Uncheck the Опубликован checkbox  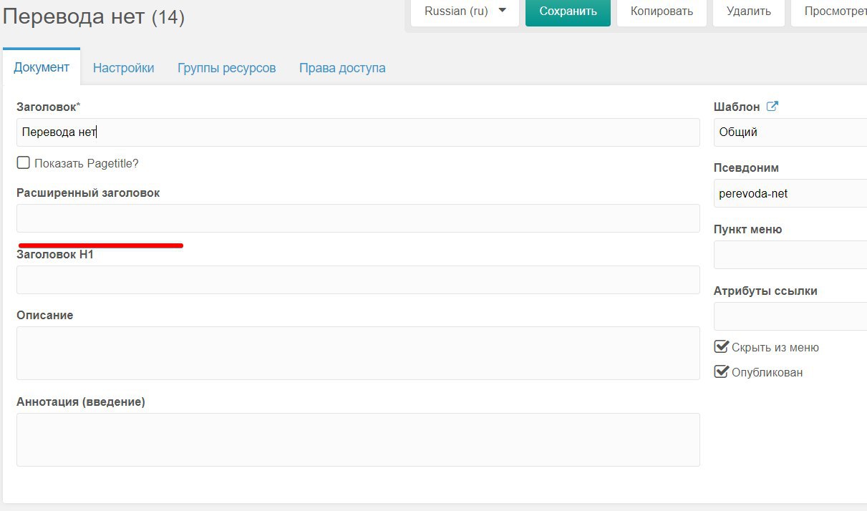coord(722,372)
